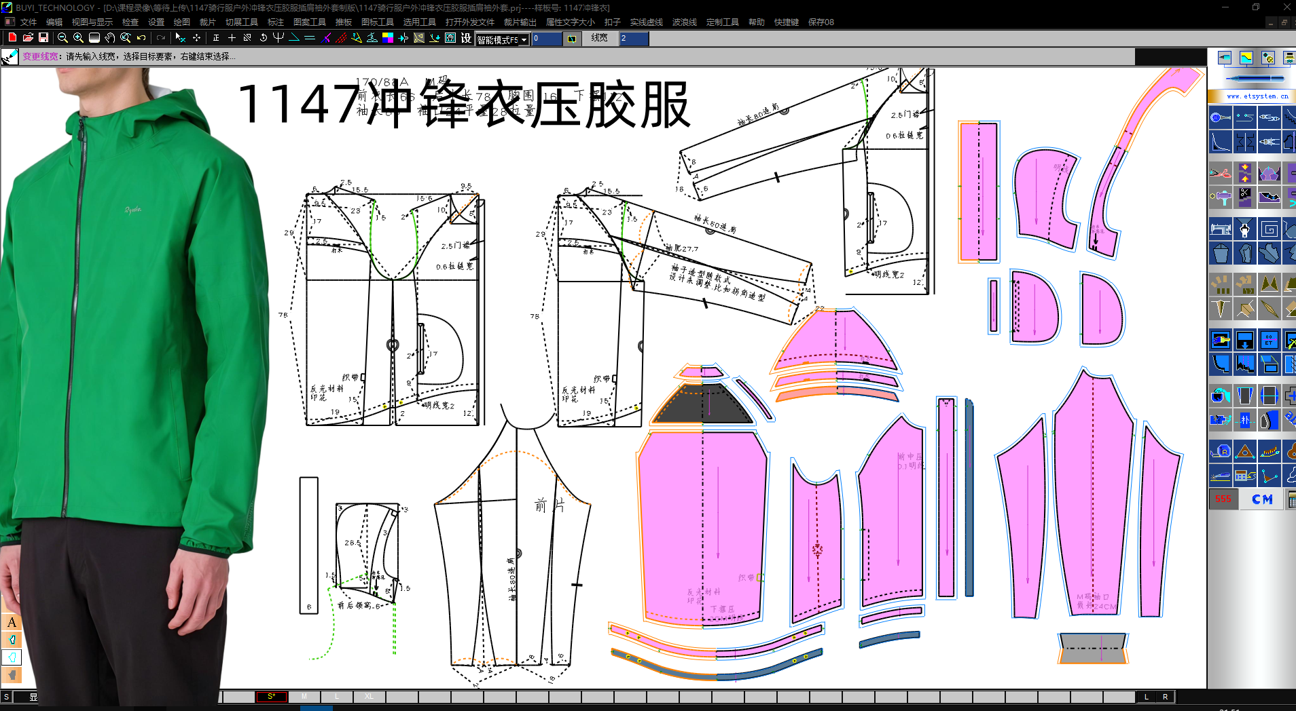Click the Open file folder icon
The image size is (1296, 711).
click(28, 39)
